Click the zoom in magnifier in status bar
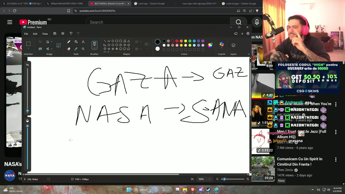This screenshot has height=194, width=345. 248,179
